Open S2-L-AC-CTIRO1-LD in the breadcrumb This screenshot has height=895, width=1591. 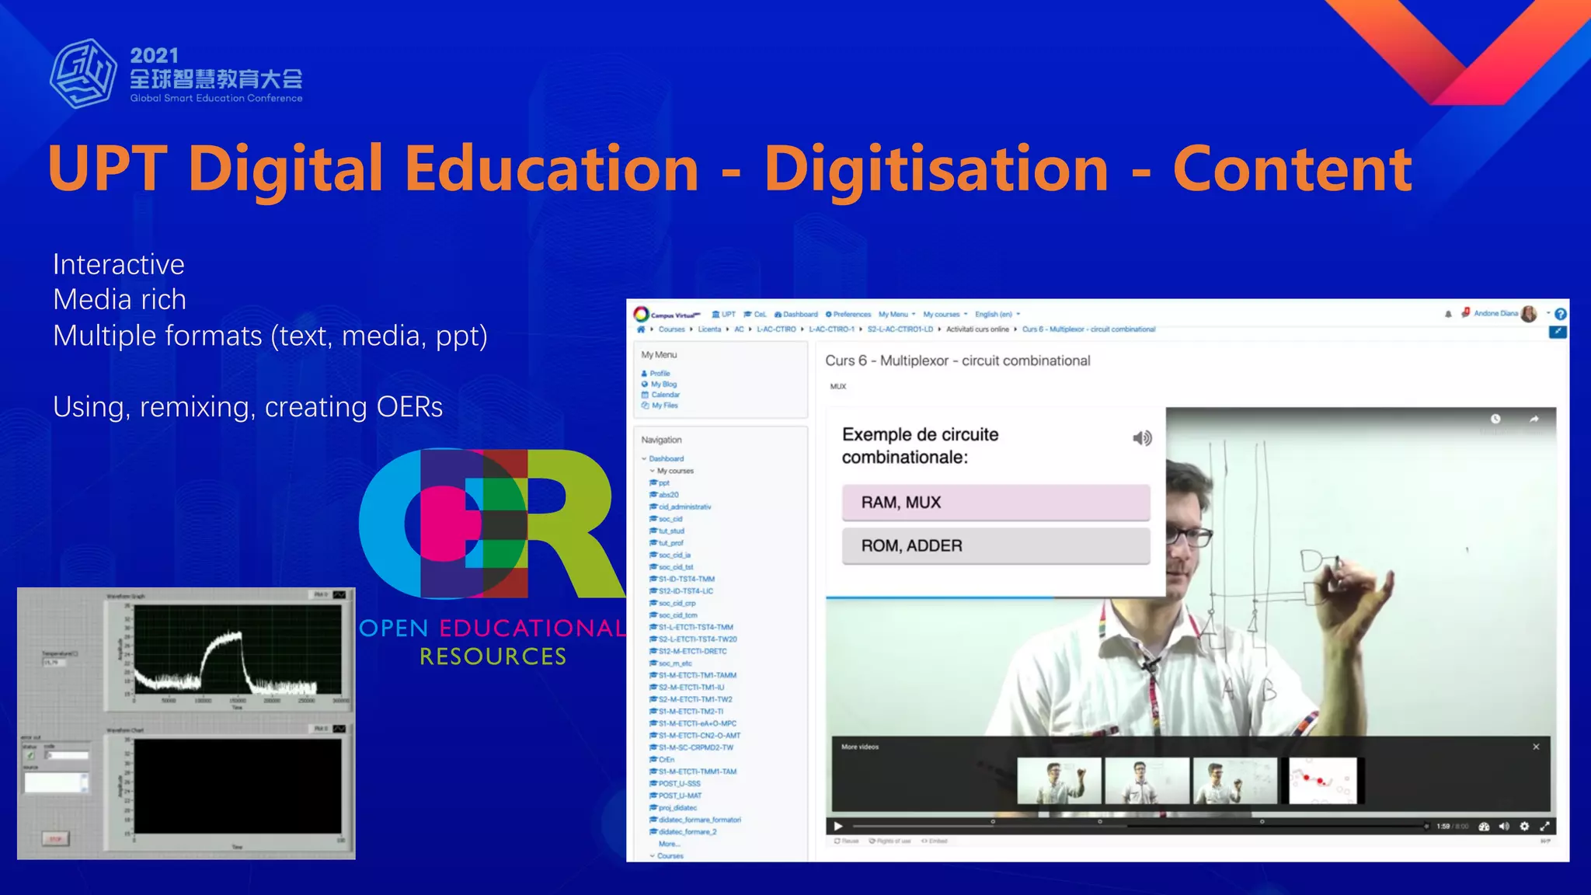tap(900, 329)
